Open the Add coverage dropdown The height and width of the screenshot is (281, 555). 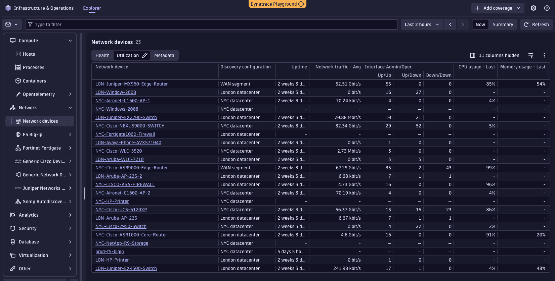[x=498, y=8]
